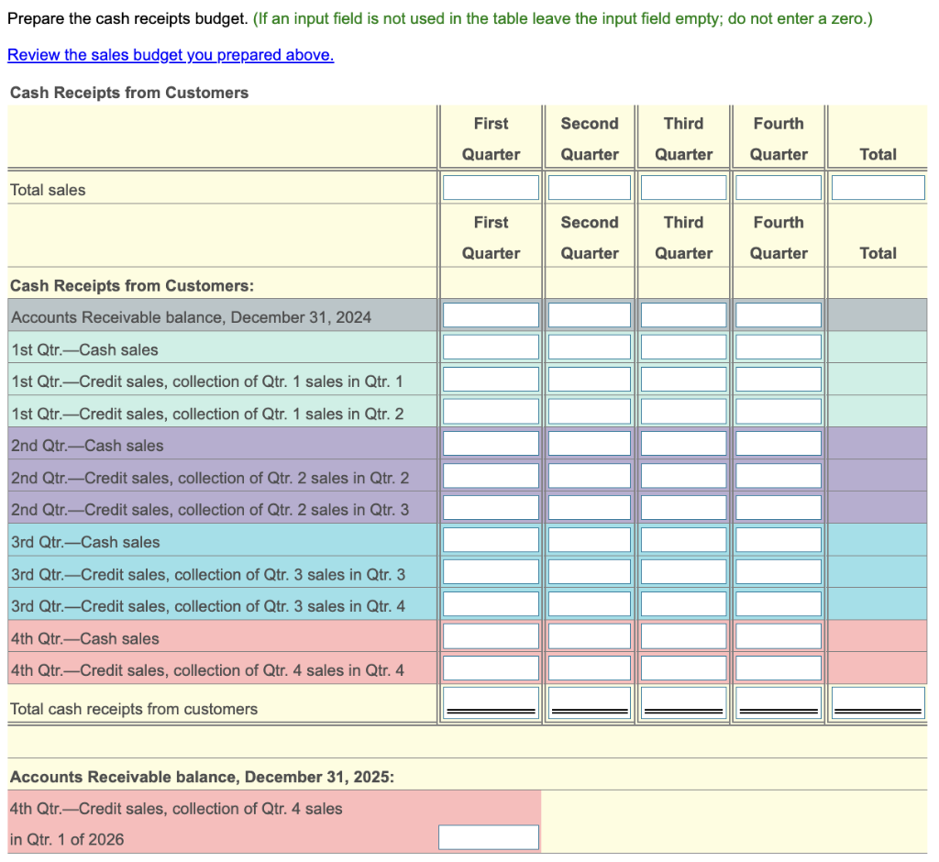Viewport: 939px width, 862px height.
Task: Select Accounts Receivable Dec 31, 2024 Second Quarter field
Action: (590, 315)
